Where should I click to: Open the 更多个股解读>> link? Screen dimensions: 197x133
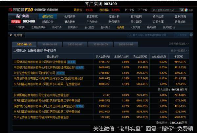pyautogui.click(x=180, y=51)
